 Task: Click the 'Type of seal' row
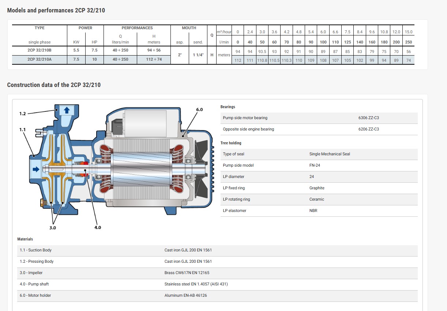[x=233, y=154]
